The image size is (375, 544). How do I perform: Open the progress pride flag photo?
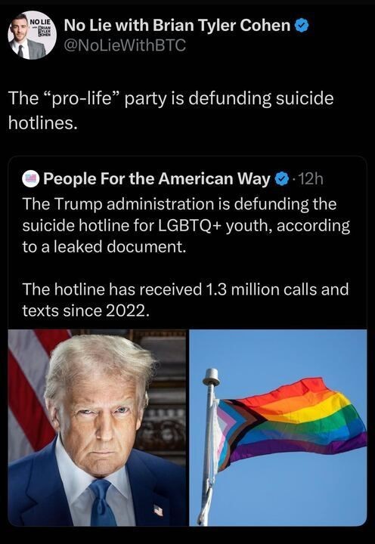point(278,428)
